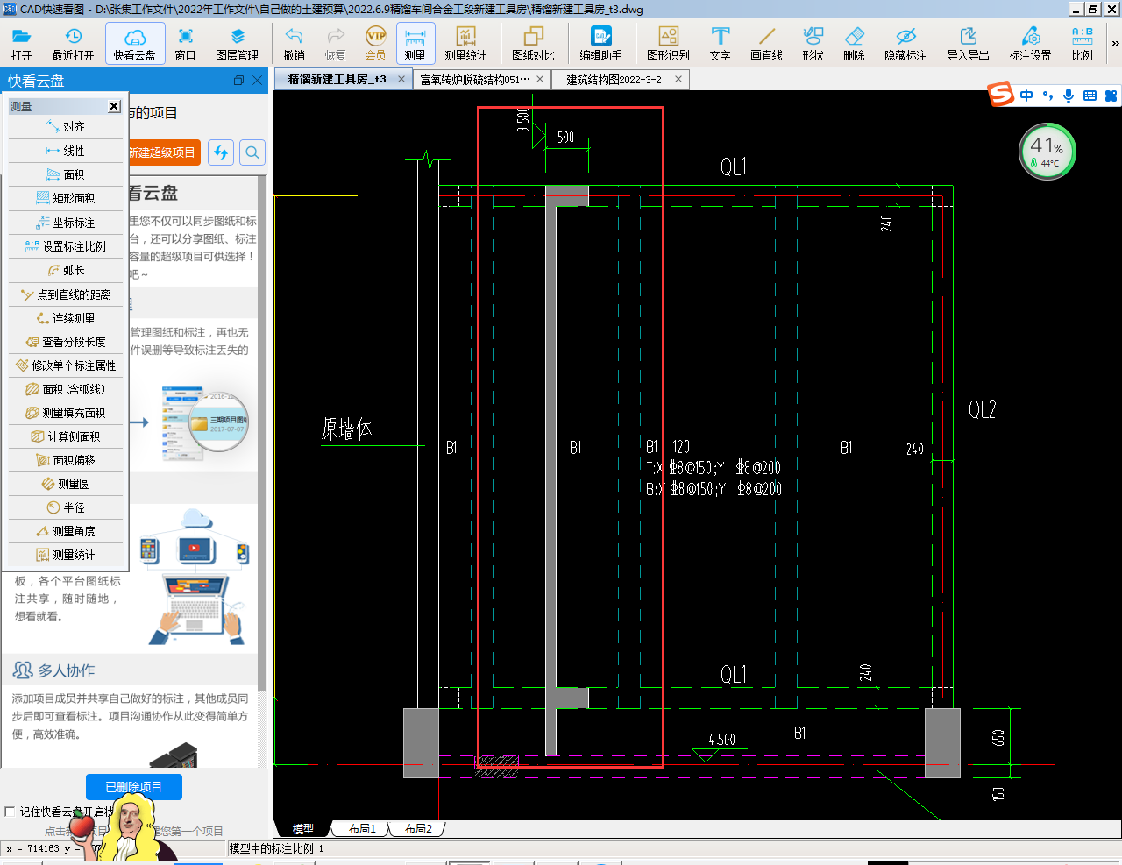1122x865 pixels.
Task: Switch to the 模型 model tab
Action: (x=303, y=828)
